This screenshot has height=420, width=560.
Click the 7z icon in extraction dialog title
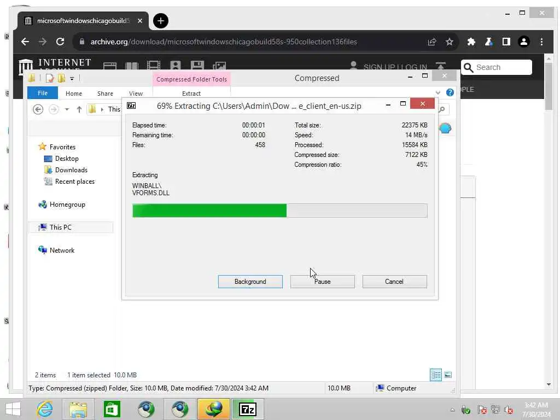tap(131, 106)
